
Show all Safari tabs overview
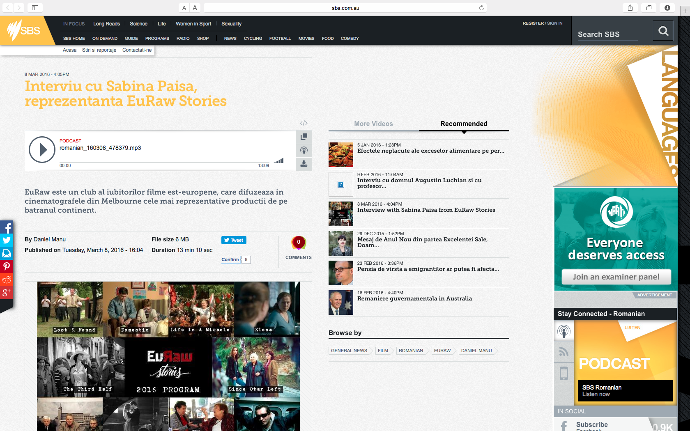tap(649, 8)
